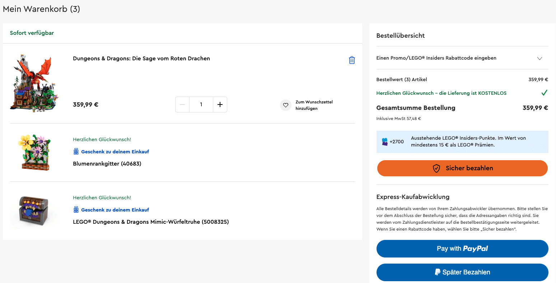Image resolution: width=556 pixels, height=283 pixels.
Task: Click the gift icon beside Mimic-Würfeltruhe's Geschenk label
Action: [x=76, y=210]
